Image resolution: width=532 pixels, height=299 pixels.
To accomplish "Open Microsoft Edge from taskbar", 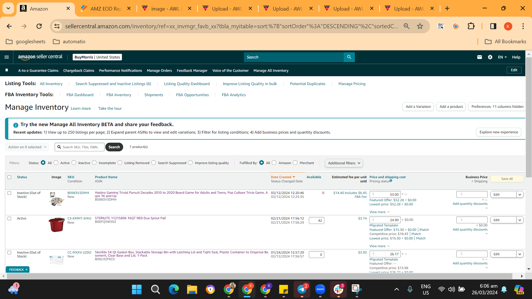I will tap(174, 290).
